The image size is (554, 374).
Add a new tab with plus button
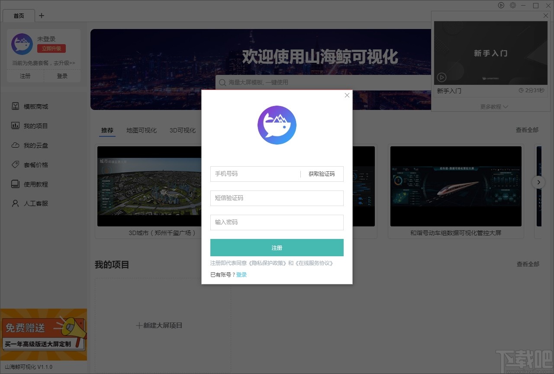tap(42, 16)
